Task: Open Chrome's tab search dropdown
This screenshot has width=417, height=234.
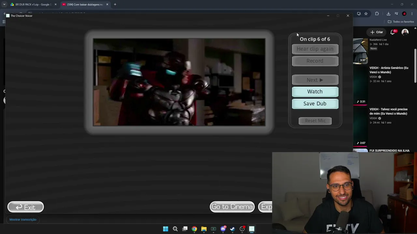Action: click(4, 5)
